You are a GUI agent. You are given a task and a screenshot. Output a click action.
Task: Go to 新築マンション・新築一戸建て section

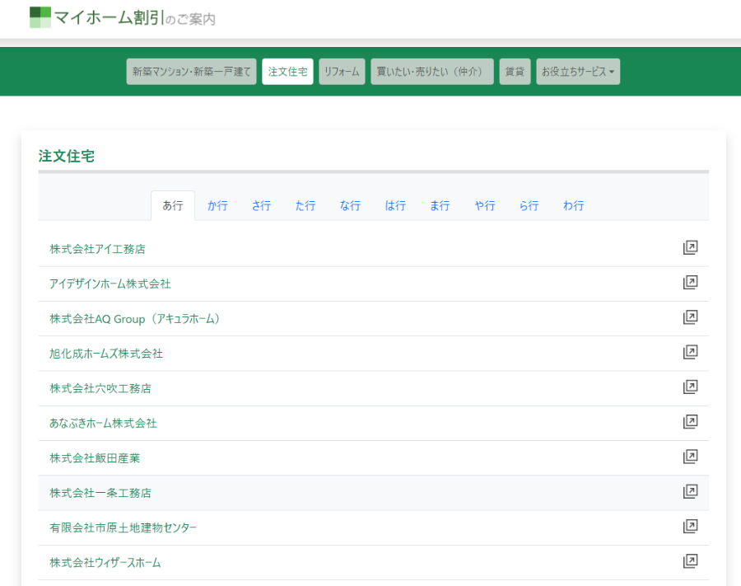tap(191, 72)
